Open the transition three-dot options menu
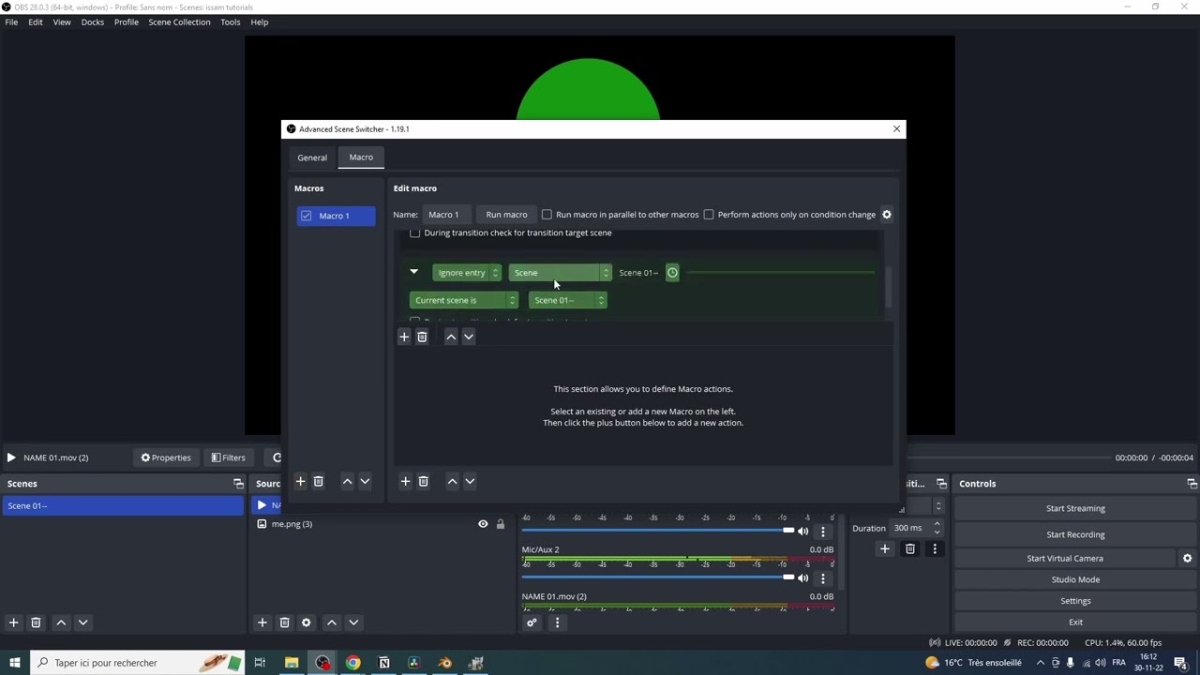The width and height of the screenshot is (1200, 675). [x=934, y=549]
